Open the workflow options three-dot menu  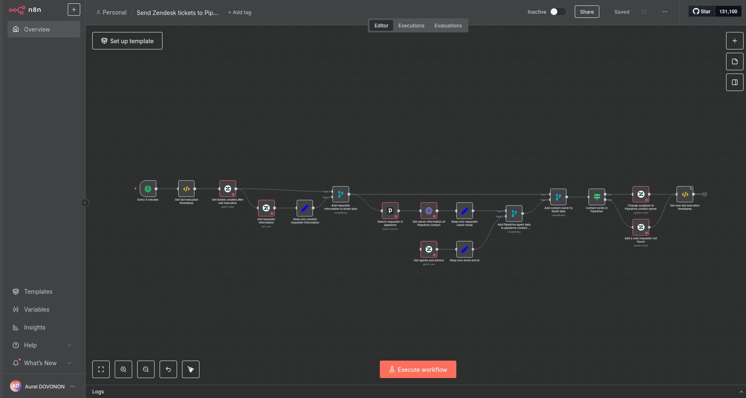665,12
